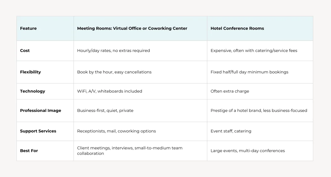Select the 'Best For' row label
Screen dimensions: 331x177
point(29,151)
